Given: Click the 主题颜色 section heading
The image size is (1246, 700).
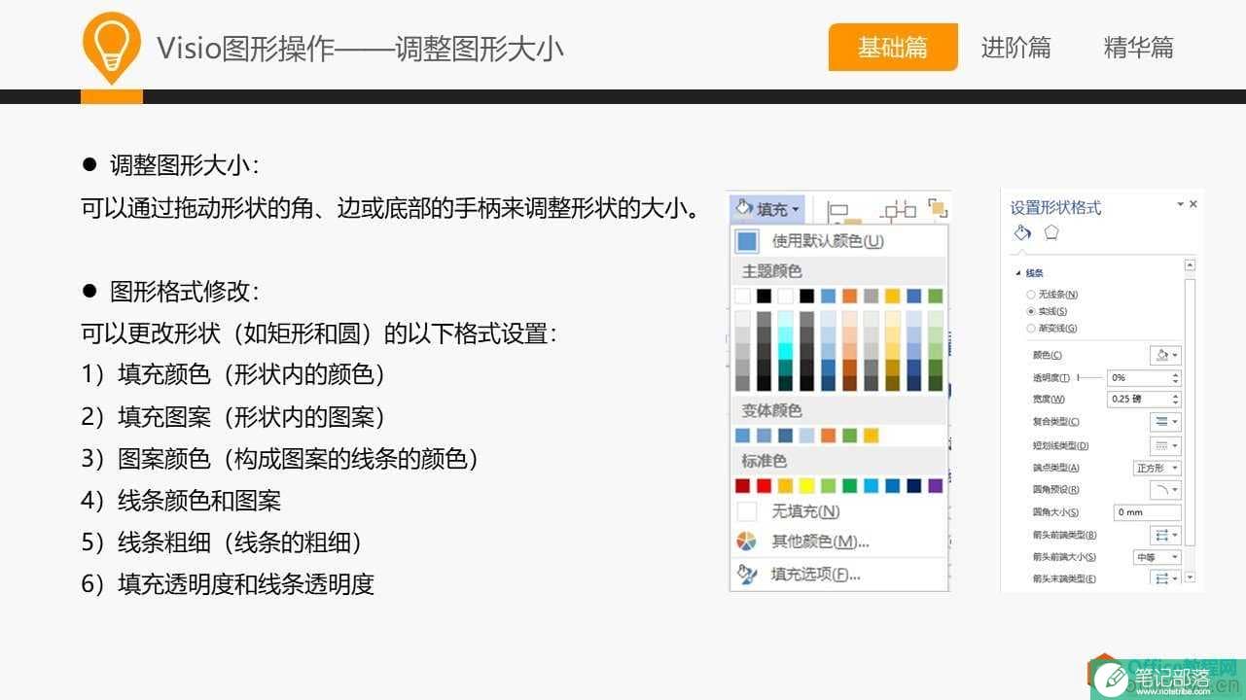Looking at the screenshot, I should 771,271.
